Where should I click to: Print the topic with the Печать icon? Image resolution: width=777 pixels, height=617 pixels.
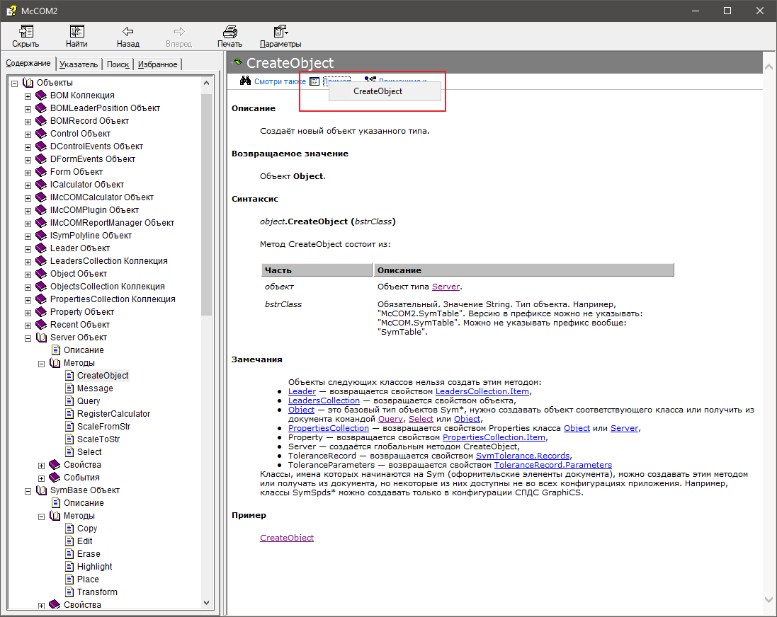229,32
